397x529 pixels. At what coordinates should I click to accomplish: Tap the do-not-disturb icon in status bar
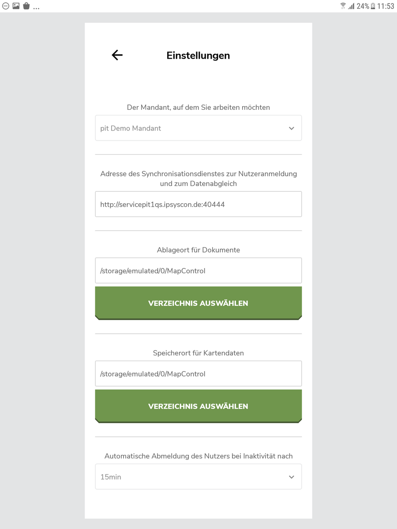tap(6, 6)
